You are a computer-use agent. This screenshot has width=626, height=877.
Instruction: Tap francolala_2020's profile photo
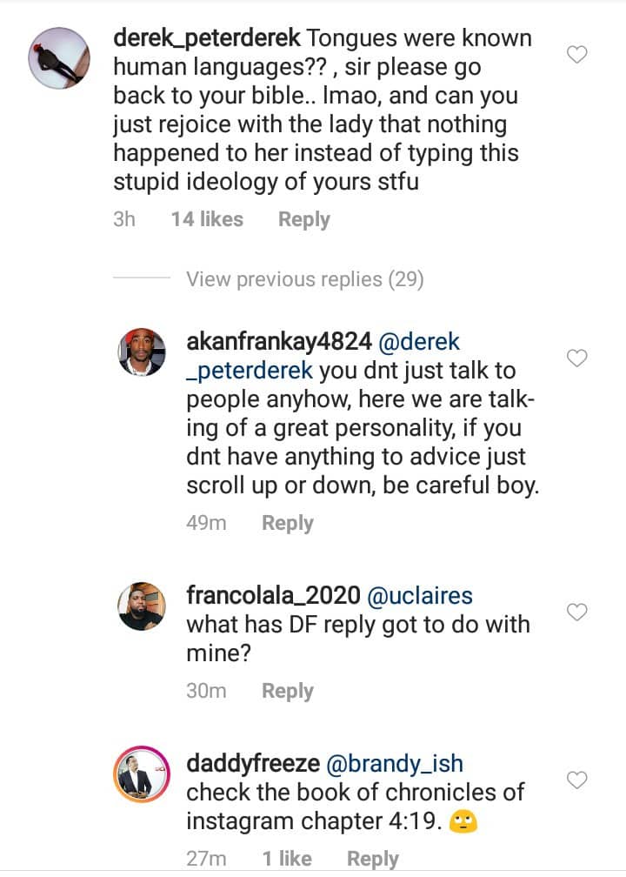click(x=141, y=606)
